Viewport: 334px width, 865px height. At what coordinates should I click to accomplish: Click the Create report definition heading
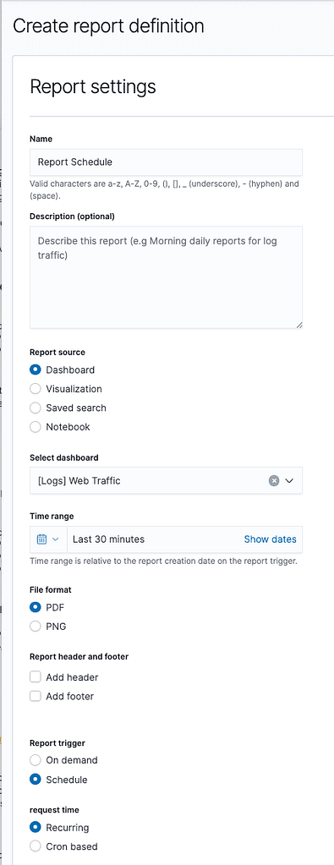108,26
